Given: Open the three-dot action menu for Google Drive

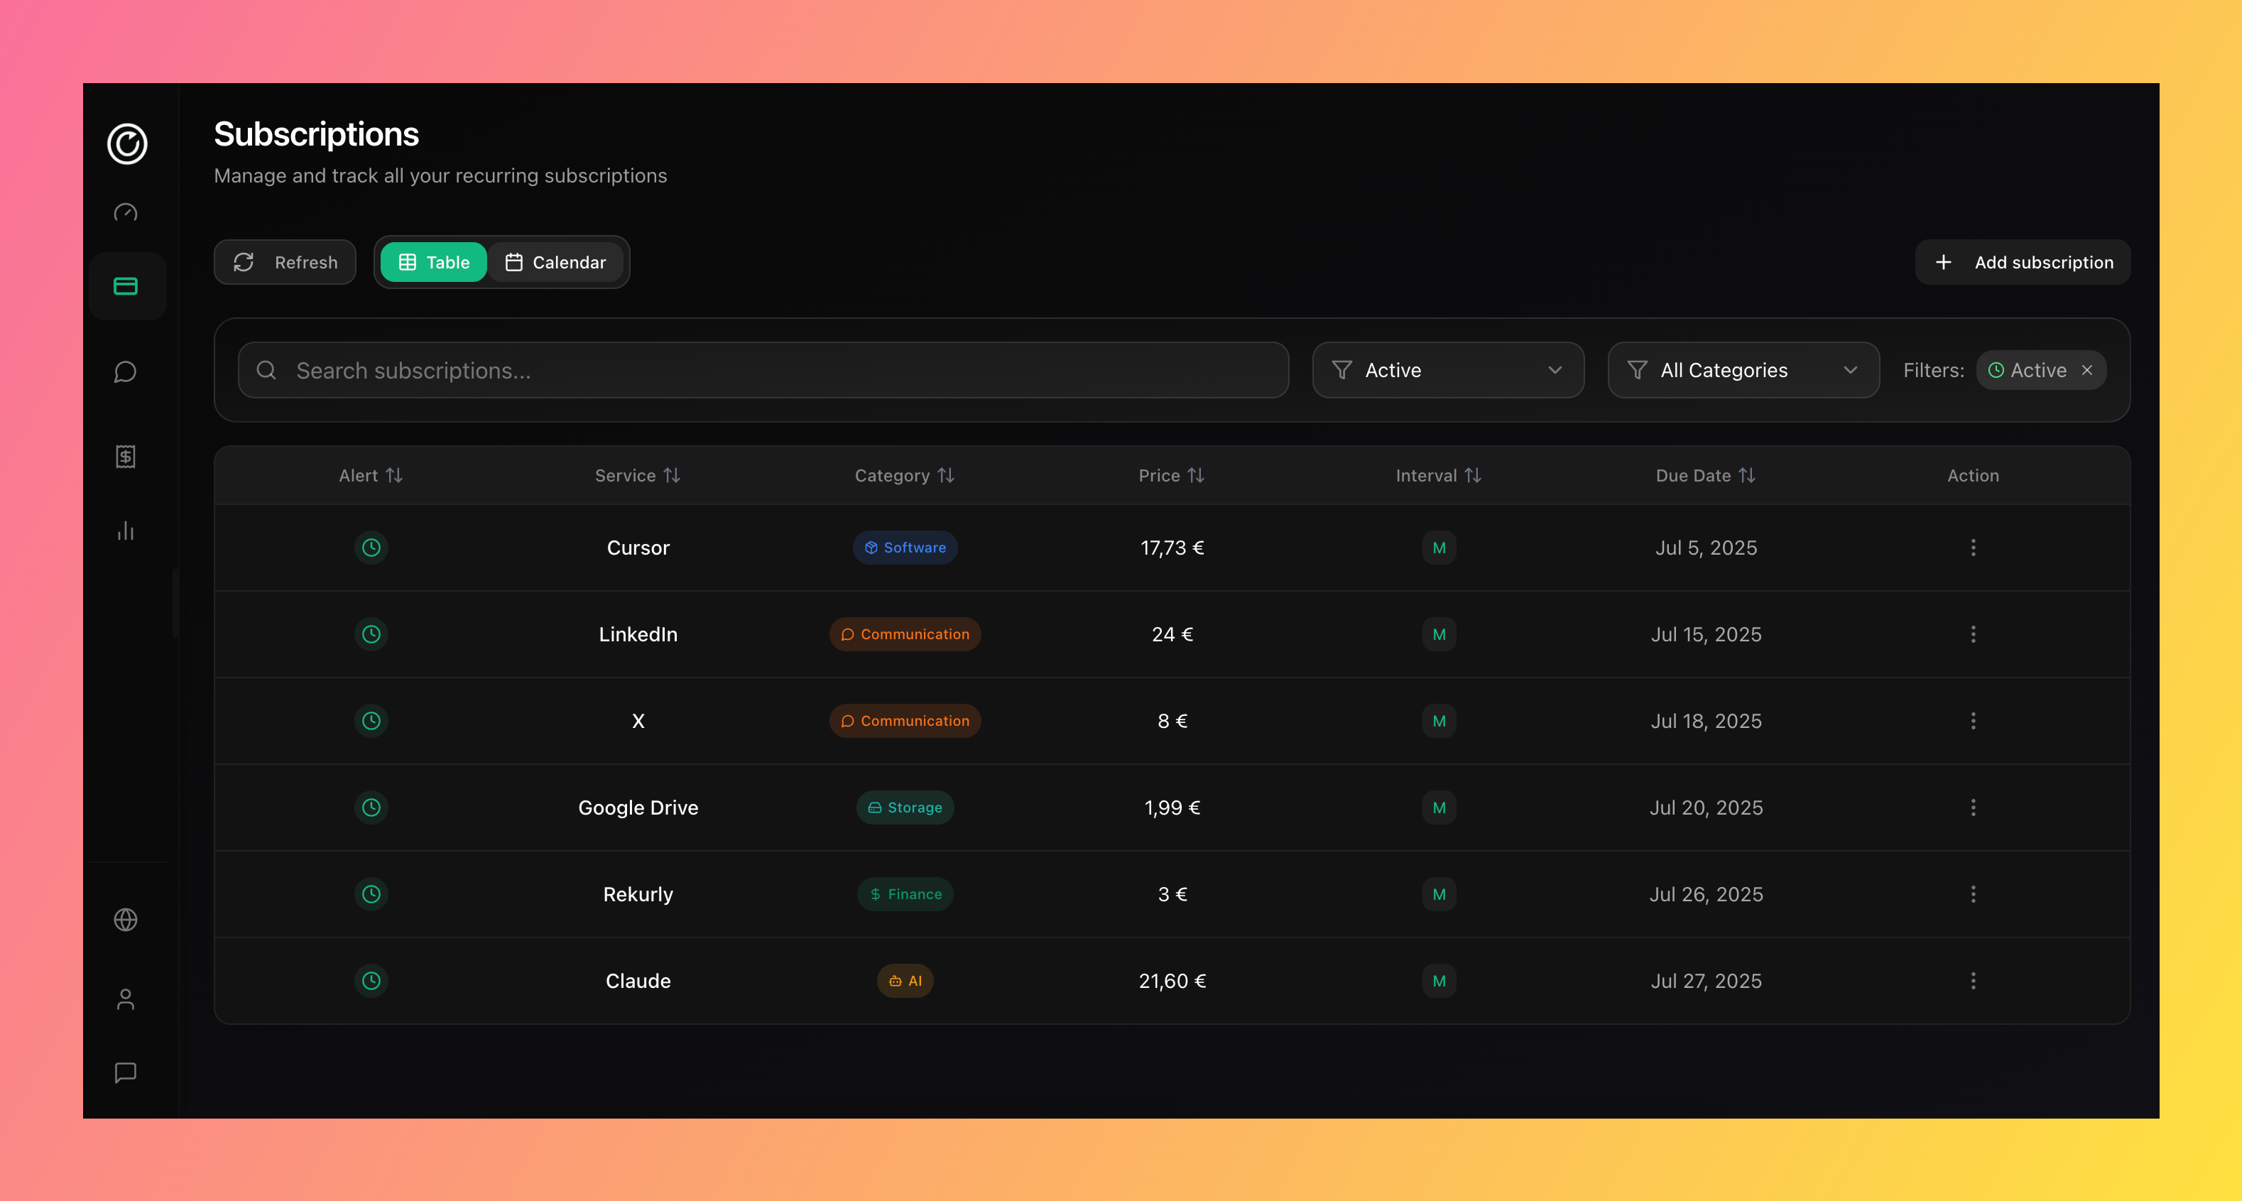Looking at the screenshot, I should tap(1973, 808).
